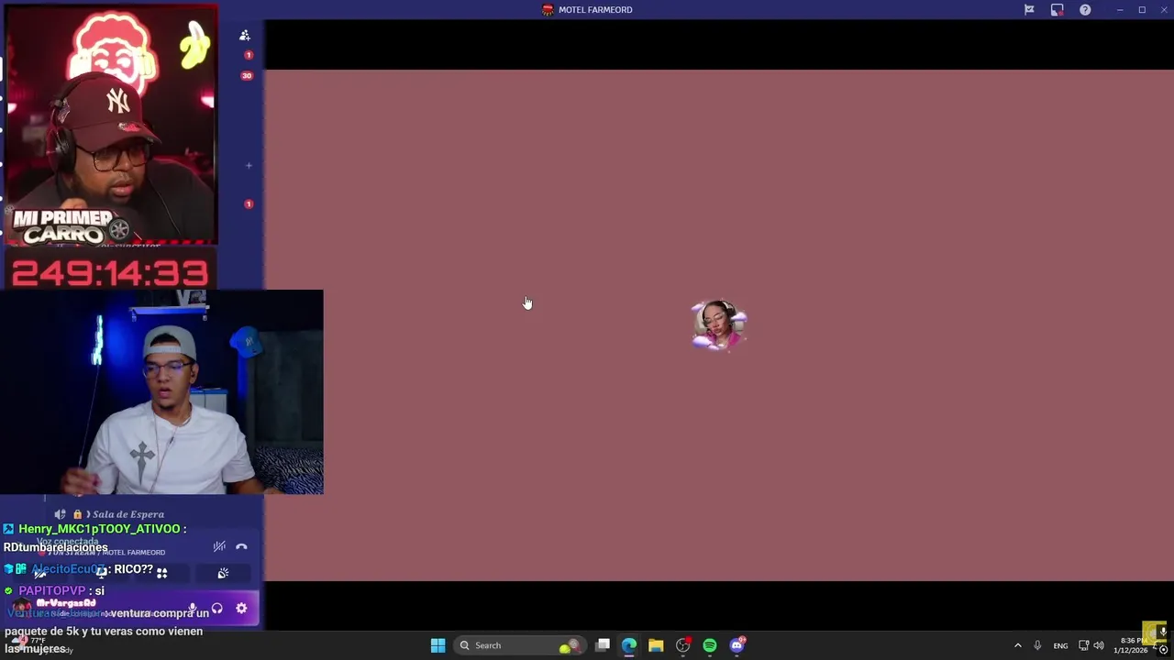Viewport: 1174px width, 660px height.
Task: Click the system tray microphone icon
Action: [x=1037, y=645]
